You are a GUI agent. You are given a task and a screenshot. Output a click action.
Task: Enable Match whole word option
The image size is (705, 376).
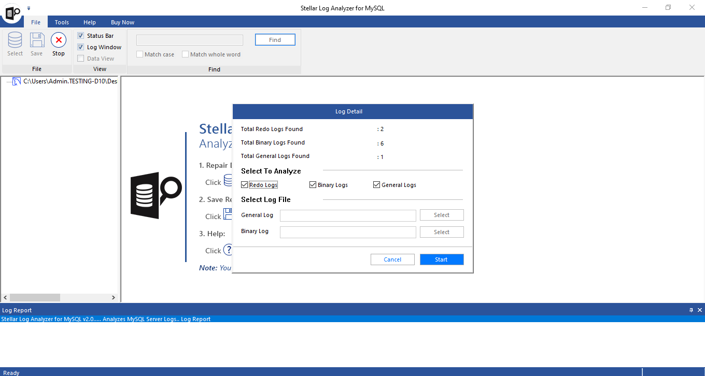(x=185, y=54)
